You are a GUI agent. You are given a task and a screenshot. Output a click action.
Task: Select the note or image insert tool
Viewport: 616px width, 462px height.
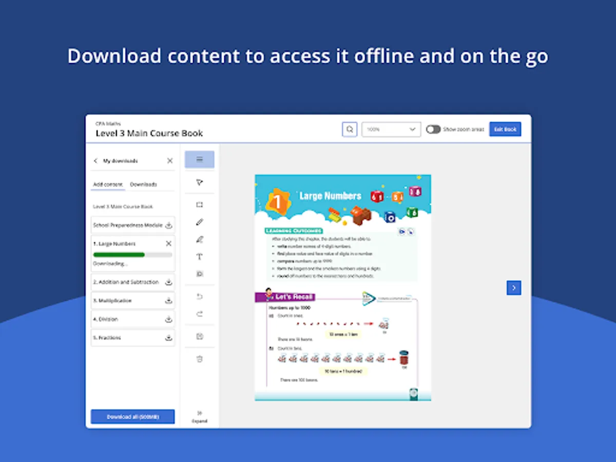click(x=200, y=274)
